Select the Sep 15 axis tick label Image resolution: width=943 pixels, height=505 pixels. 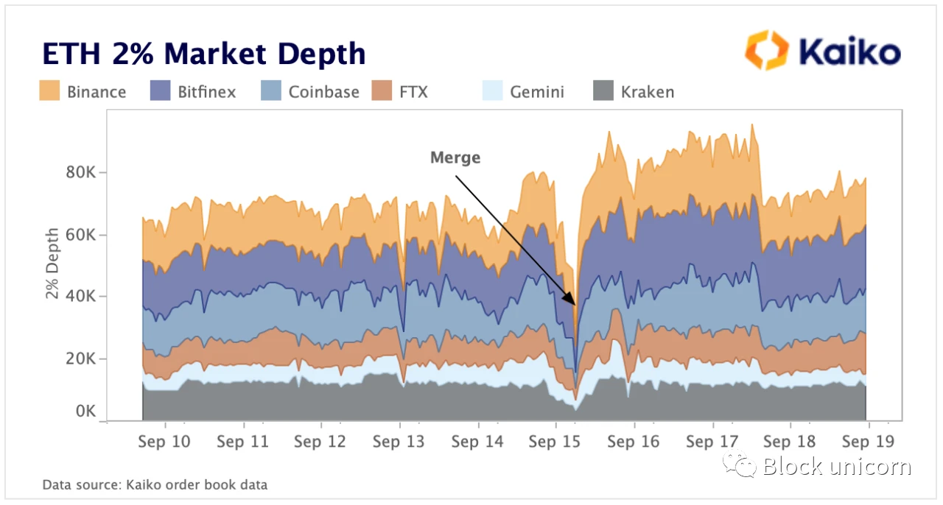555,442
